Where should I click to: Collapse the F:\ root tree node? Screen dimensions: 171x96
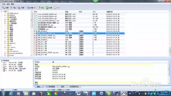coord(2,11)
